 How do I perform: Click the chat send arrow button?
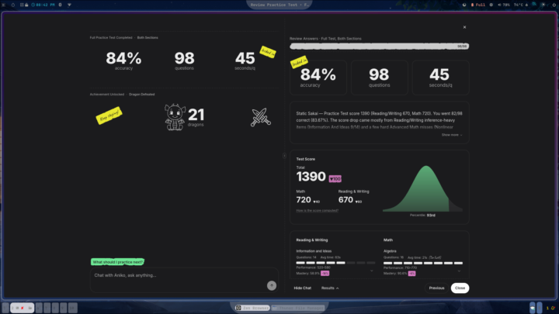pyautogui.click(x=272, y=285)
